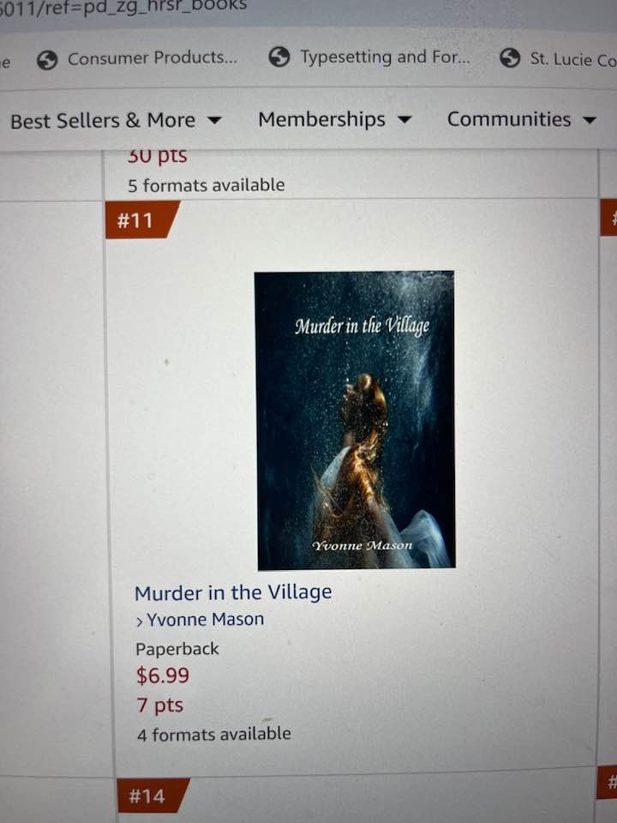Click the chevron icon before Yvonne Mason
The width and height of the screenshot is (617, 823).
coord(140,622)
